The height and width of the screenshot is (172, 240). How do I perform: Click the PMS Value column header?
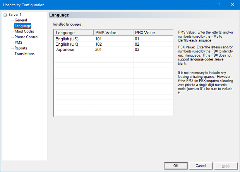coord(113,33)
